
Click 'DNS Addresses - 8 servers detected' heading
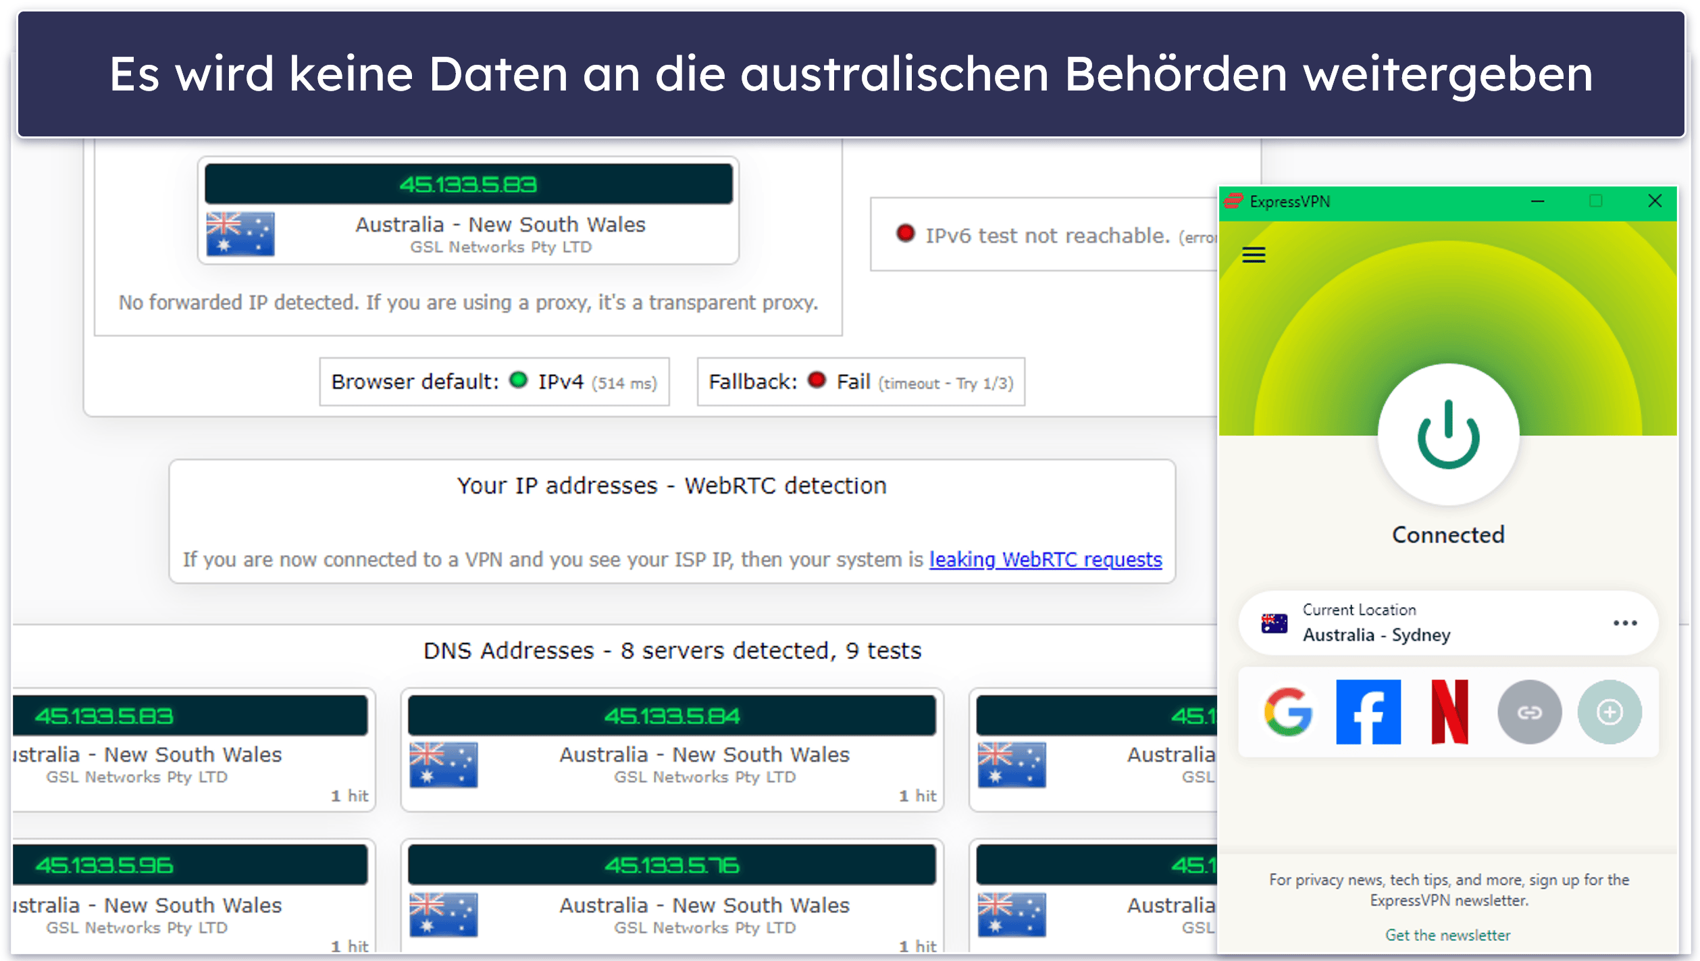[x=671, y=650]
